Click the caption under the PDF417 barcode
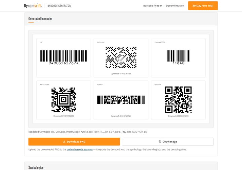The width and height of the screenshot is (242, 170). tap(121, 116)
